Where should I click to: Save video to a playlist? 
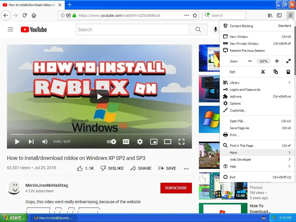167,168
